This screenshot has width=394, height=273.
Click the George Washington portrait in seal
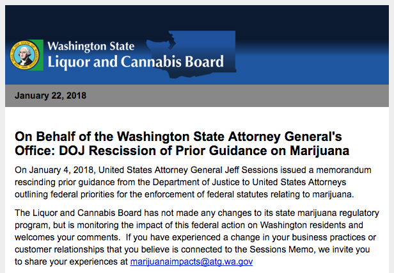point(24,55)
